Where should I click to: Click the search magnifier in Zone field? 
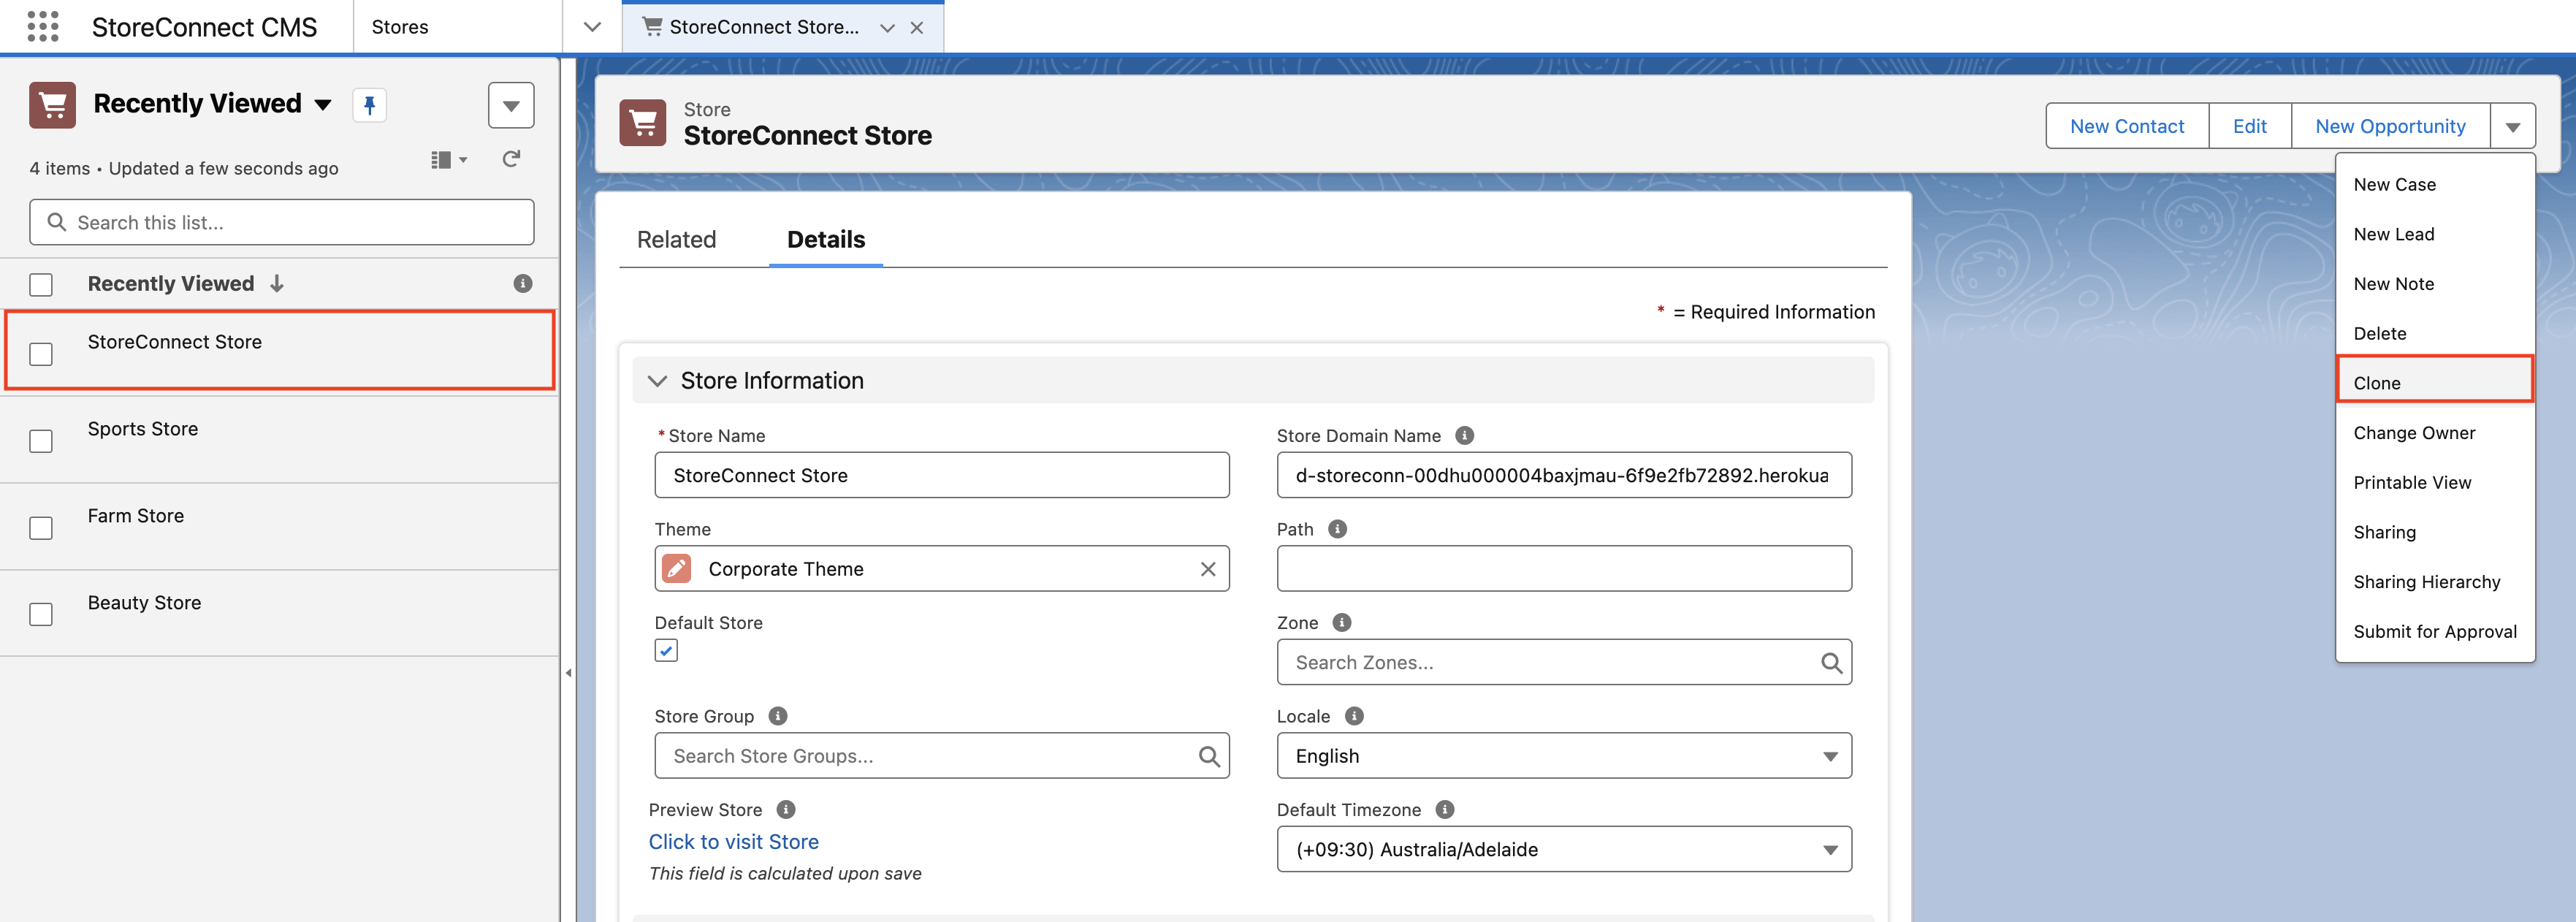point(1831,663)
